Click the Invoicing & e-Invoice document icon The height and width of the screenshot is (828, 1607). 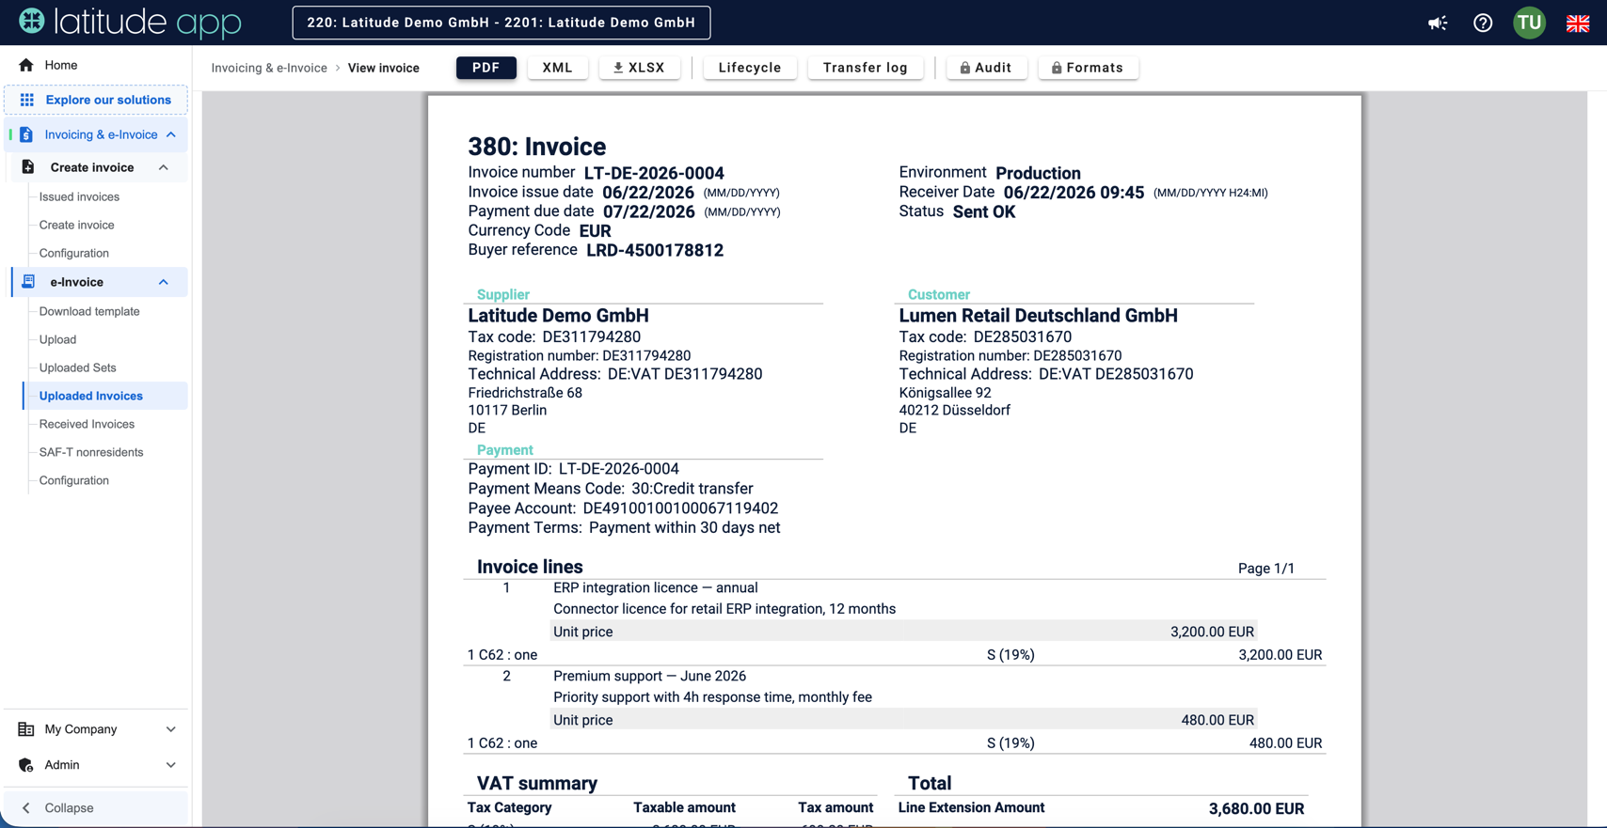coord(26,134)
